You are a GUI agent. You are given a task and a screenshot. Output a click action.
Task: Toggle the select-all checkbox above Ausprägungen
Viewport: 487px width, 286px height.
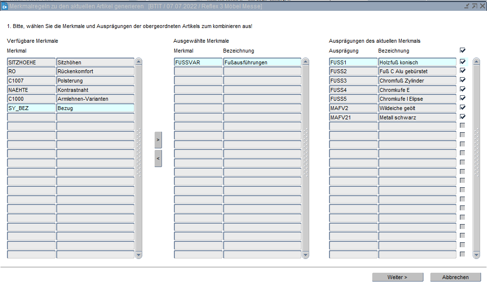point(462,51)
